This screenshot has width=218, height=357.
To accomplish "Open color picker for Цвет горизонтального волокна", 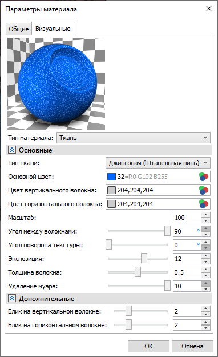I will (204, 204).
